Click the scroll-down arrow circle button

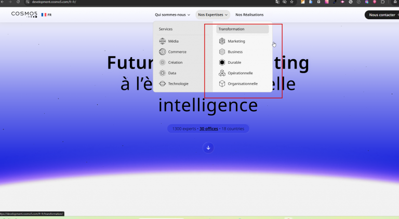tap(208, 148)
